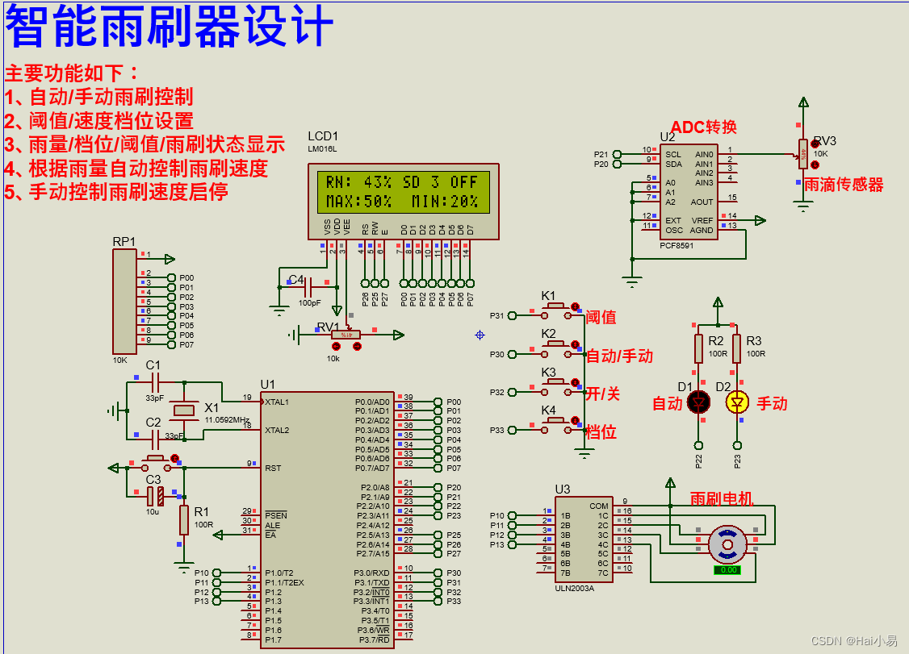Select the U2 PCF8591 ADC chip
The image size is (909, 654).
[x=689, y=192]
